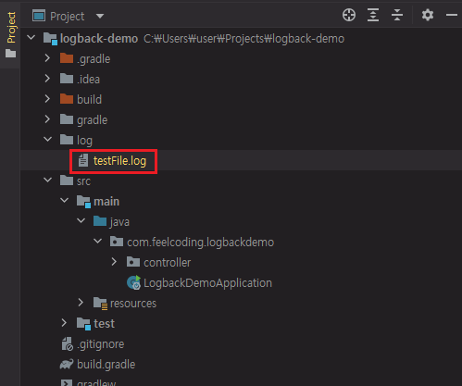Click the folder icon in left stripe
Image resolution: width=462 pixels, height=386 pixels.
11,54
